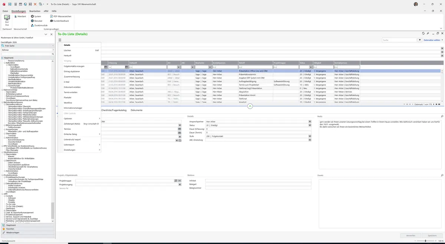Open the Datensätze wählen dropdown
Viewport: 445px width, 244px height.
pos(433,40)
